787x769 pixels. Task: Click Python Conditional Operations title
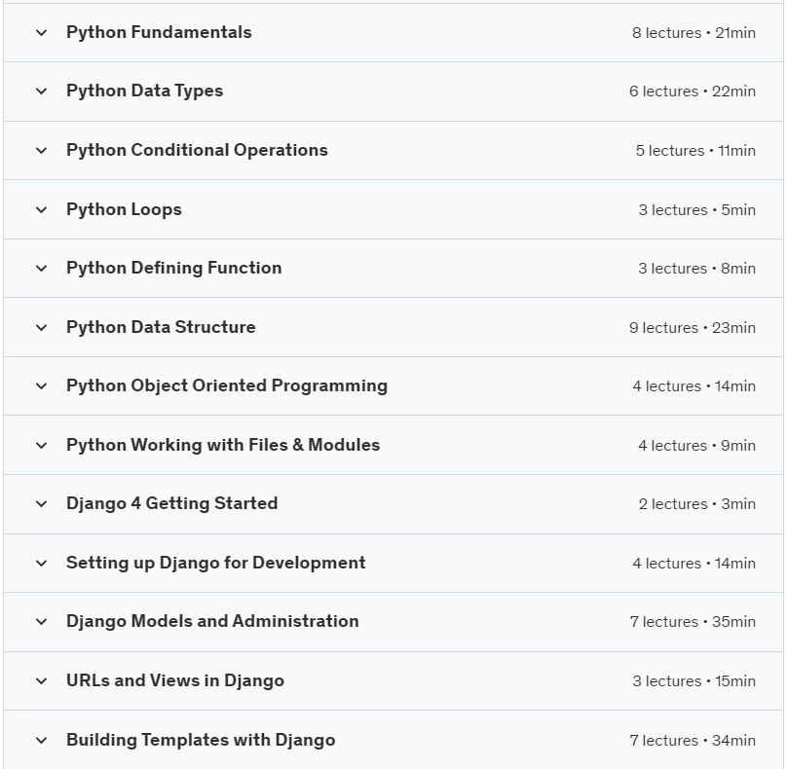[x=197, y=151]
